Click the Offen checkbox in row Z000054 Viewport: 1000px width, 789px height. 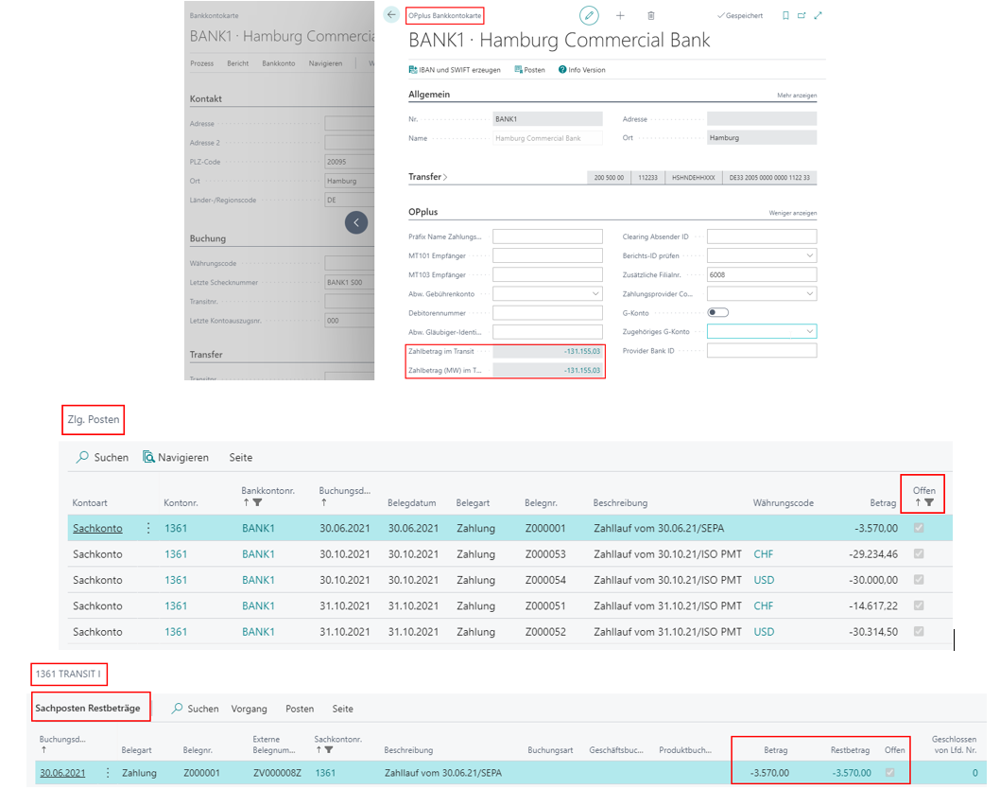919,580
